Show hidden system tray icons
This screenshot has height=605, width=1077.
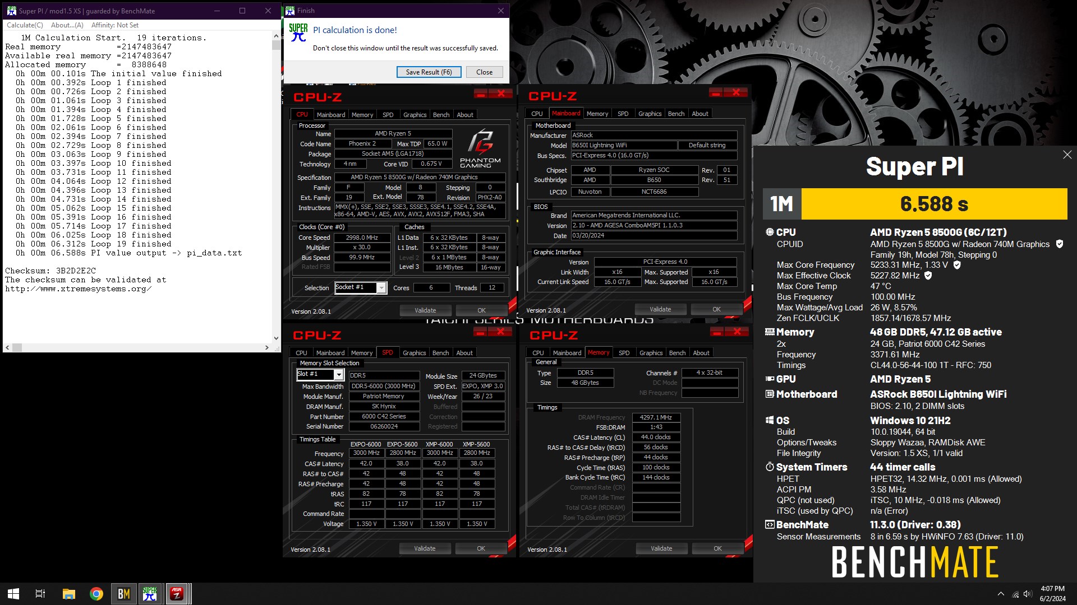click(1001, 594)
